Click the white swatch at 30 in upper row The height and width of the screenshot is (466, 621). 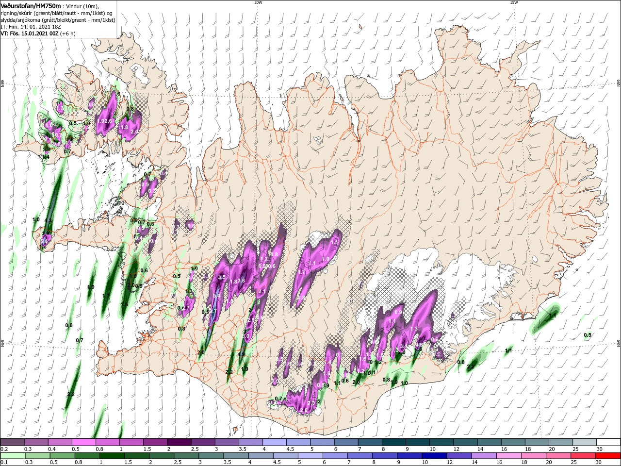click(x=608, y=442)
